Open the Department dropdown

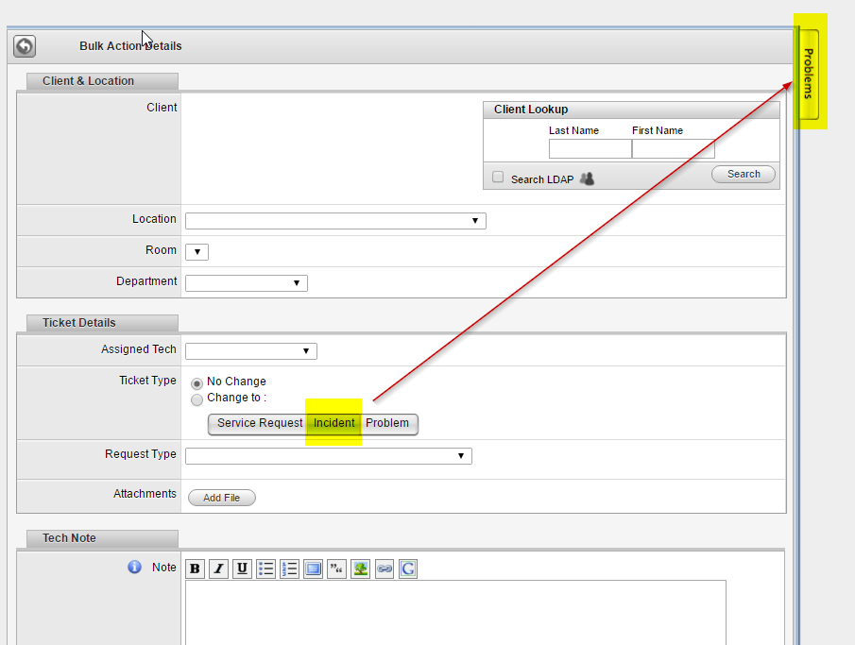(x=247, y=283)
